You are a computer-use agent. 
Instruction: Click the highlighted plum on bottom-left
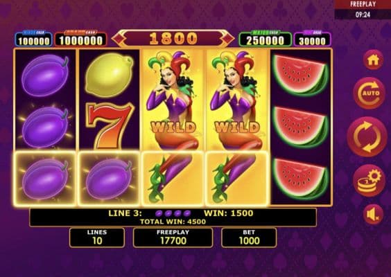tap(45, 179)
